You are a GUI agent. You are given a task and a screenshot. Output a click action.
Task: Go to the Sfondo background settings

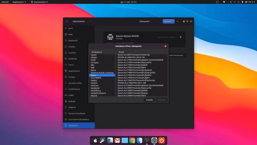click(x=79, y=47)
